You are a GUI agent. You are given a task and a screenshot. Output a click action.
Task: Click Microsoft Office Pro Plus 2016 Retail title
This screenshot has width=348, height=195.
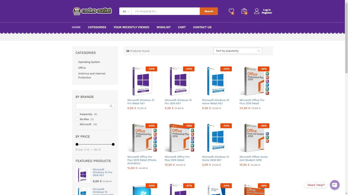177,158
